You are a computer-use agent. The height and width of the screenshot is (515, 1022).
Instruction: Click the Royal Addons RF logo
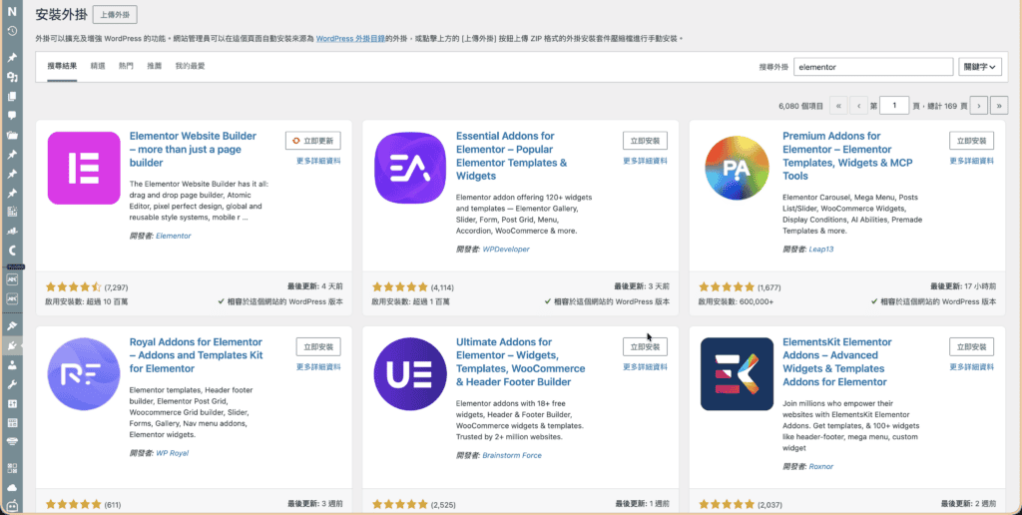click(84, 374)
